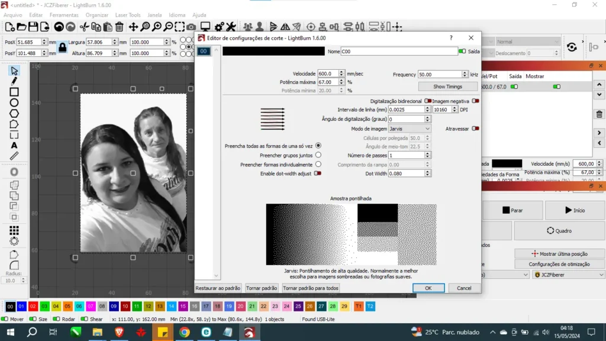606x341 pixels.
Task: Open the Normal dropdown in the main window
Action: tap(527, 42)
